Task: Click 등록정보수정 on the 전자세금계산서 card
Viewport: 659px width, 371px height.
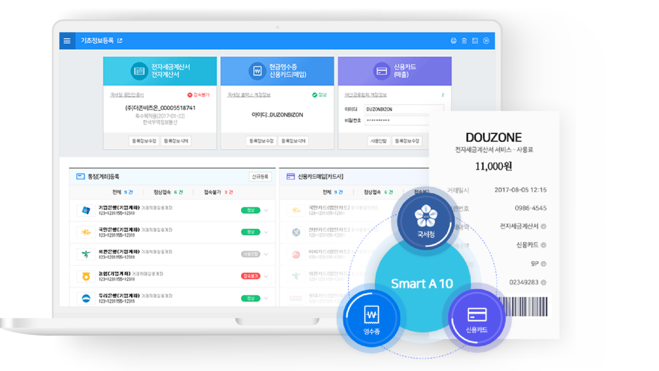Action: click(x=144, y=141)
